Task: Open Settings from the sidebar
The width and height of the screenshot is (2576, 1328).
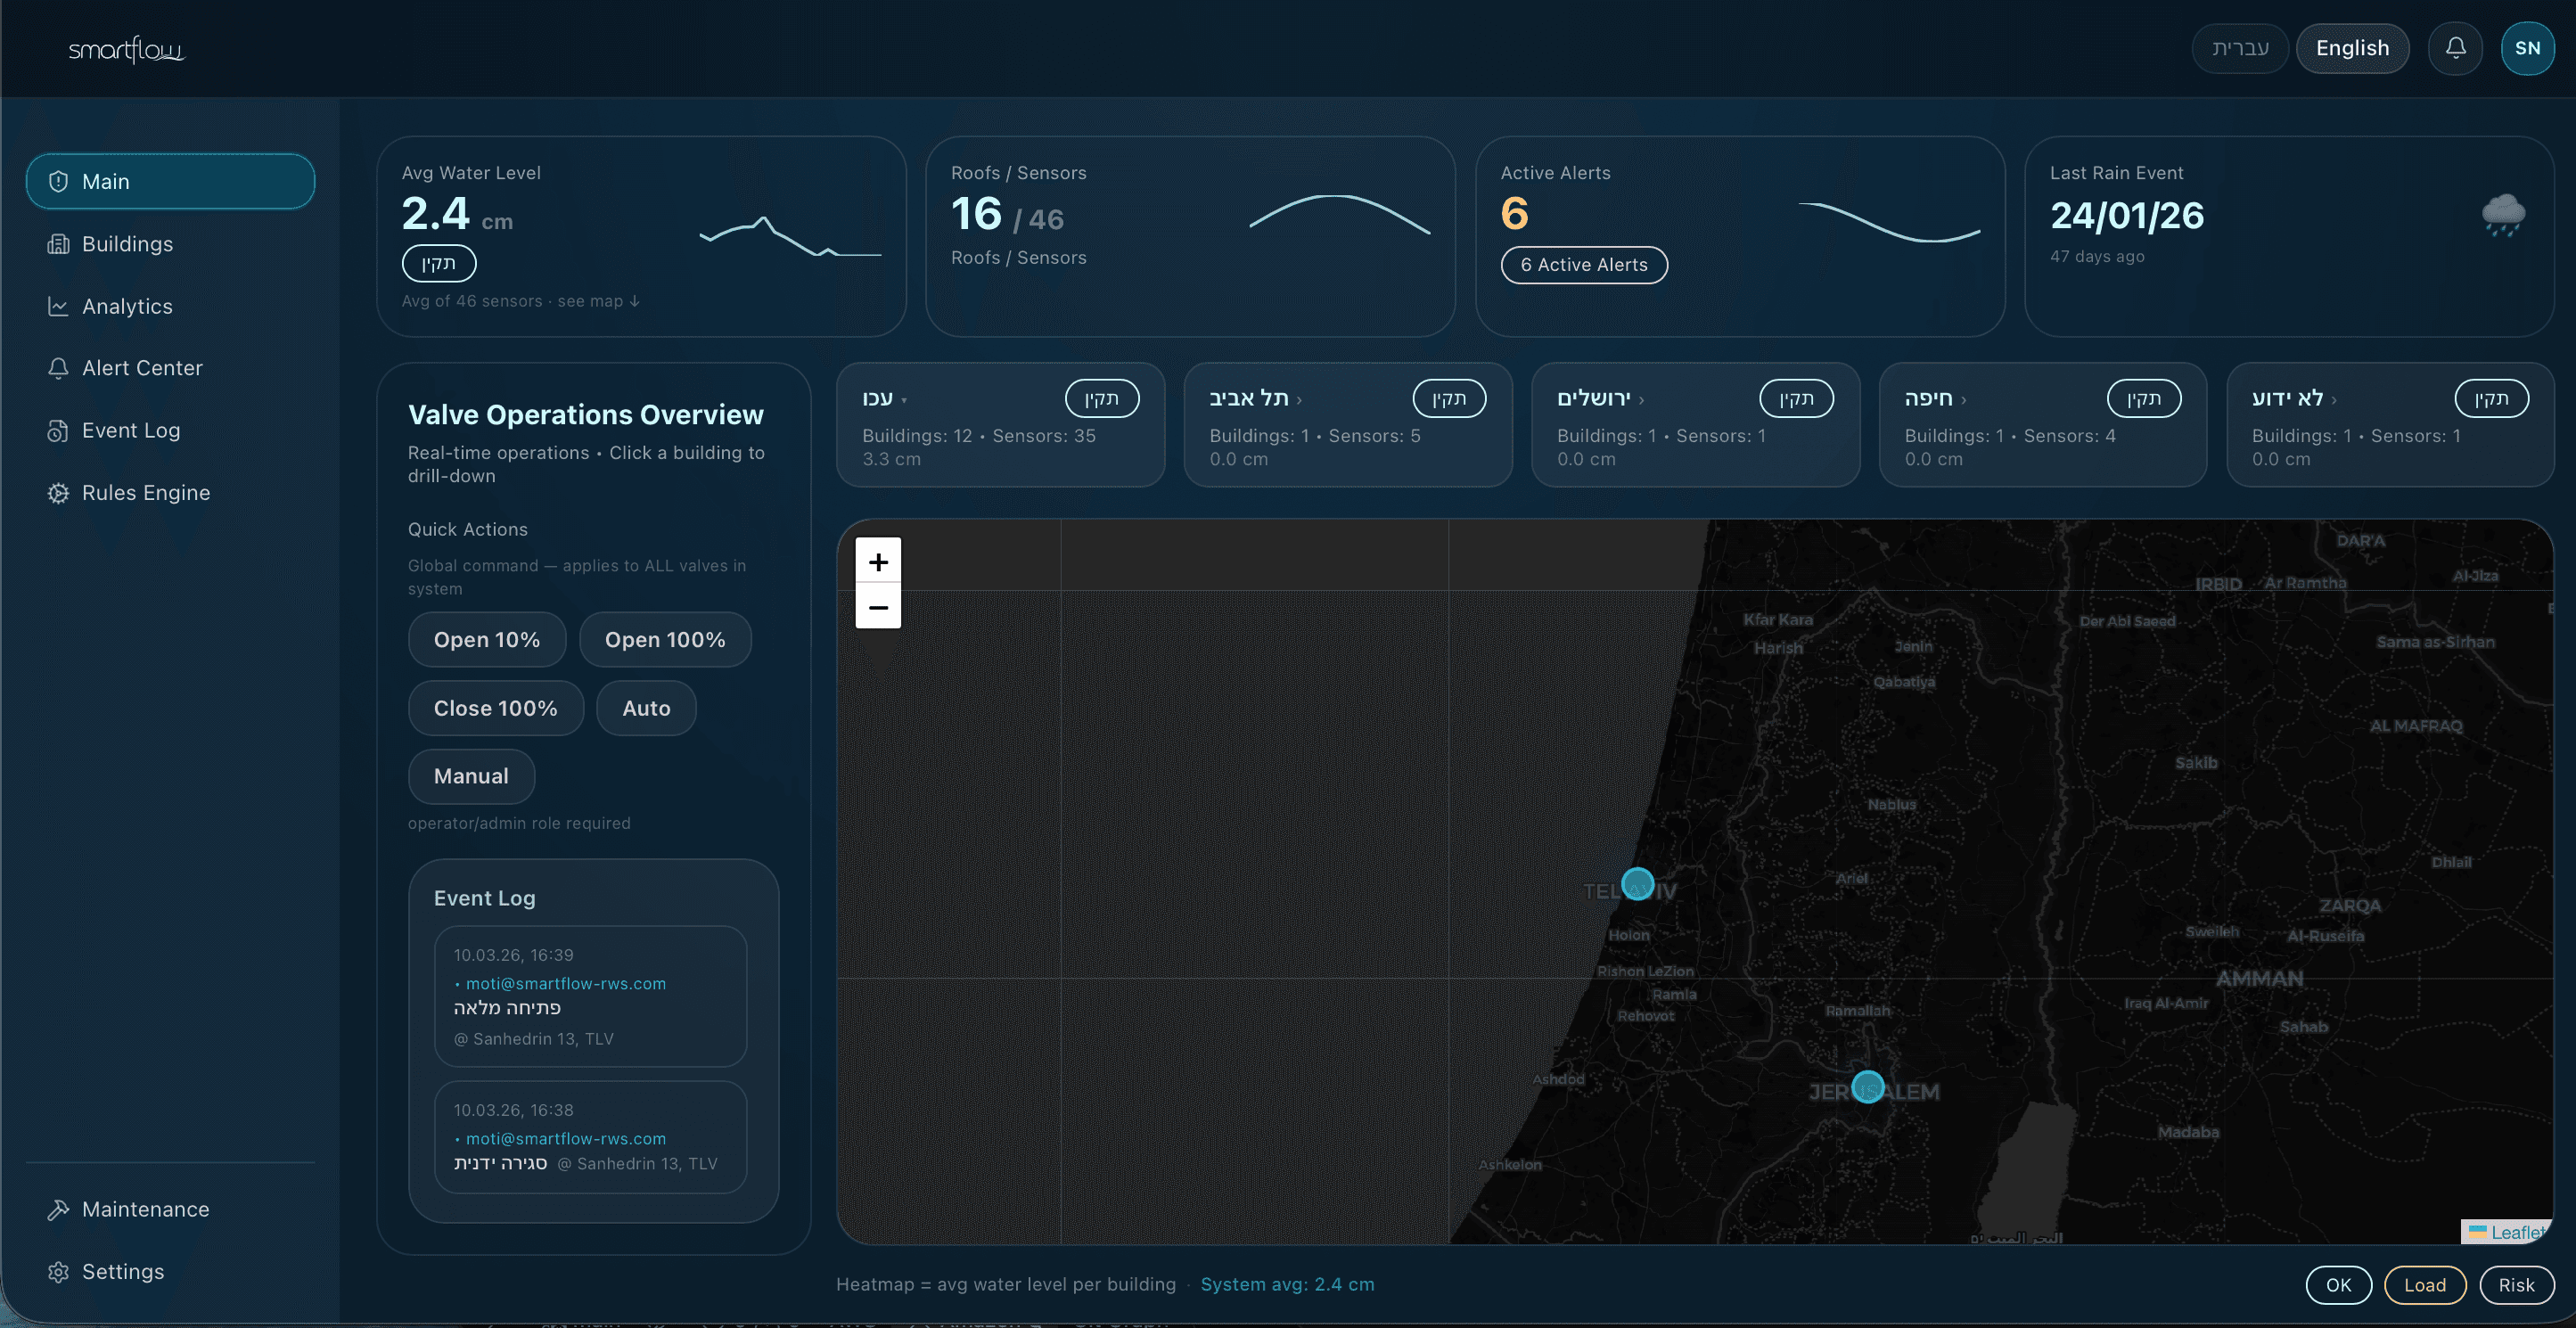Action: tap(123, 1271)
